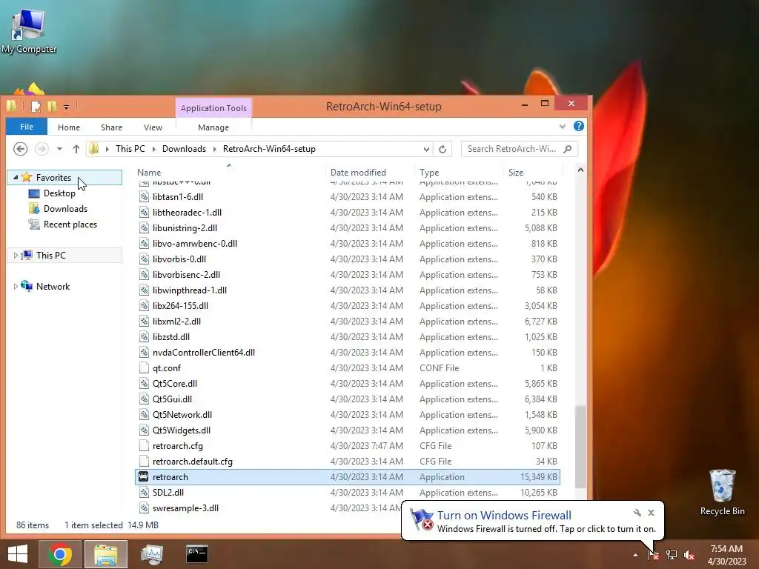Expand the Network tree node
This screenshot has height=569, width=759.
16,287
